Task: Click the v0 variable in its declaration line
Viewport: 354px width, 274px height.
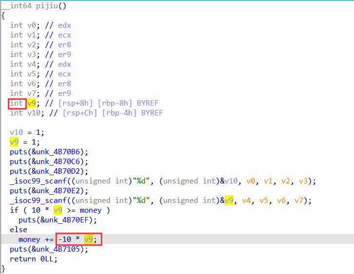Action: (x=31, y=25)
